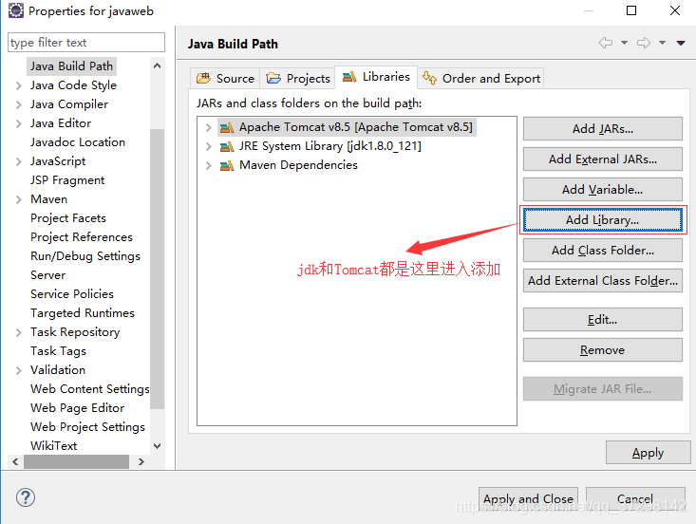696x524 pixels.
Task: Expand the Validation node
Action: pos(19,370)
